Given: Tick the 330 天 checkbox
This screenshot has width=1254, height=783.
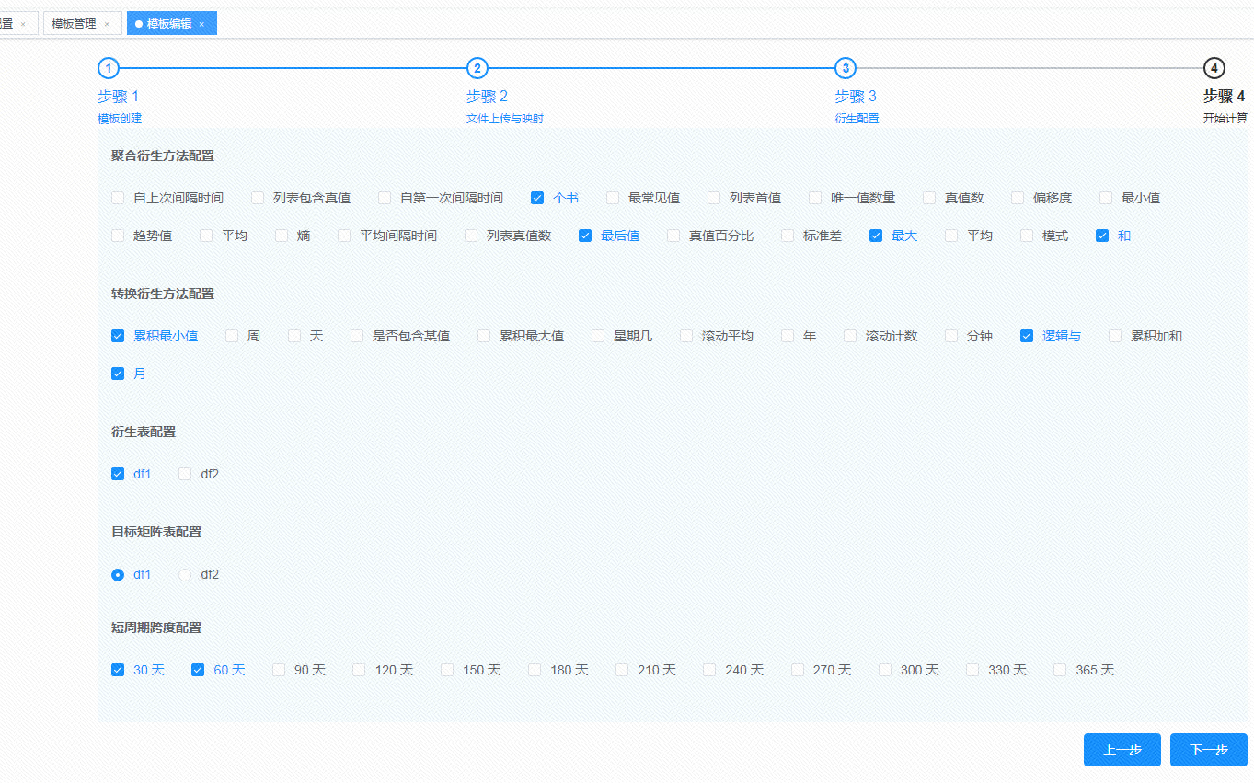Looking at the screenshot, I should [x=972, y=670].
